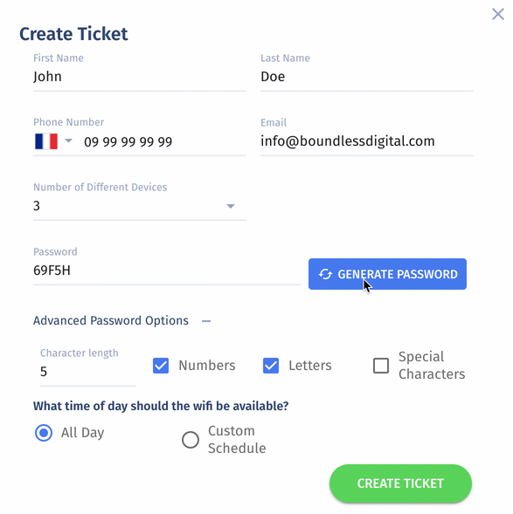Click the refresh icon in Generate Password
Viewport: 513px width, 514px height.
[325, 274]
